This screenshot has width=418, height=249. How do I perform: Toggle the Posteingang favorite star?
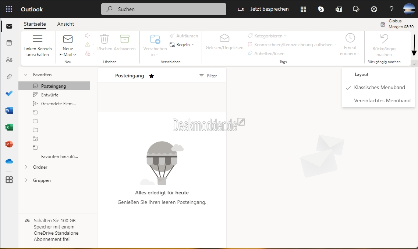coord(152,76)
